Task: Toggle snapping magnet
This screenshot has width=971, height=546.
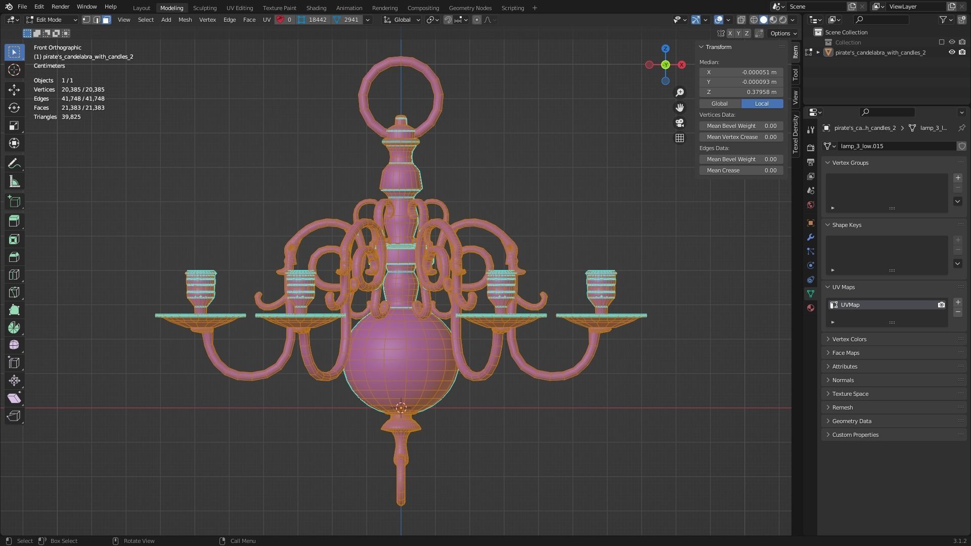Action: [x=448, y=20]
